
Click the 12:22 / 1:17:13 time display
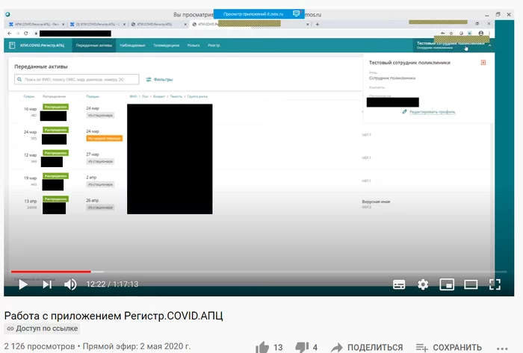(x=112, y=284)
